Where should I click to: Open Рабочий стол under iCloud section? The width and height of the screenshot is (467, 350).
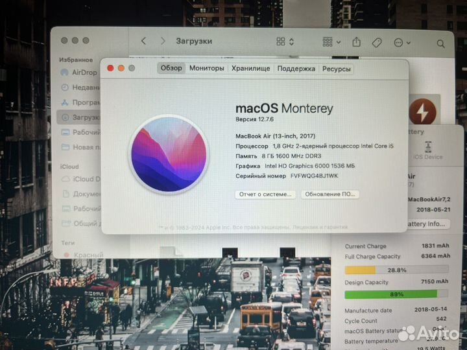click(81, 209)
